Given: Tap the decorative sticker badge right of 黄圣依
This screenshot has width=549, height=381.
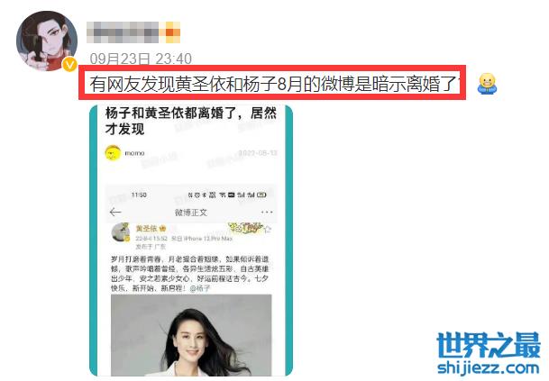Looking at the screenshot, I should pyautogui.click(x=244, y=228).
